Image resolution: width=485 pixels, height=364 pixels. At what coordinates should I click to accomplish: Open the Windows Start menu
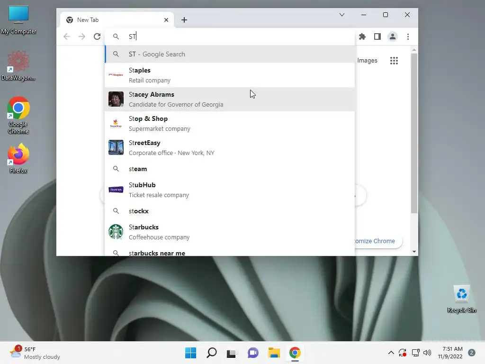(190, 353)
